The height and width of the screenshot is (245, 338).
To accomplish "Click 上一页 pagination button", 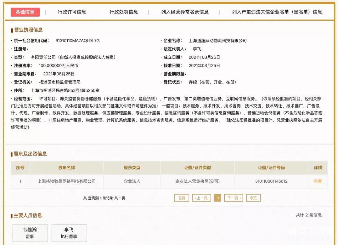I will (x=201, y=198).
